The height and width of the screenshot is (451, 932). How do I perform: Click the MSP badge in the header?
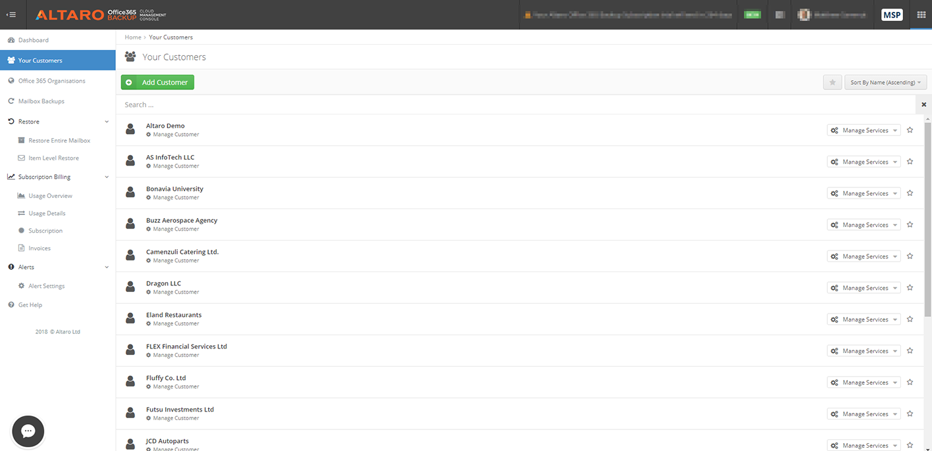[892, 14]
